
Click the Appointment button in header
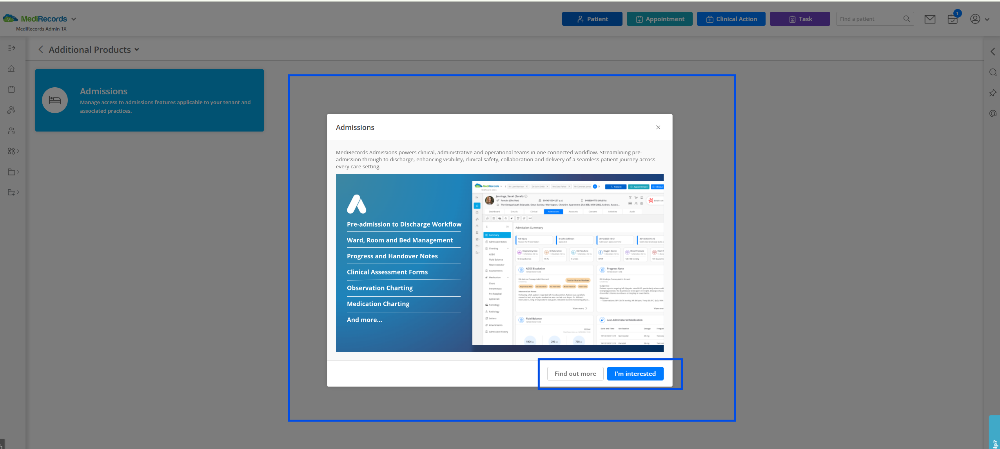(659, 19)
